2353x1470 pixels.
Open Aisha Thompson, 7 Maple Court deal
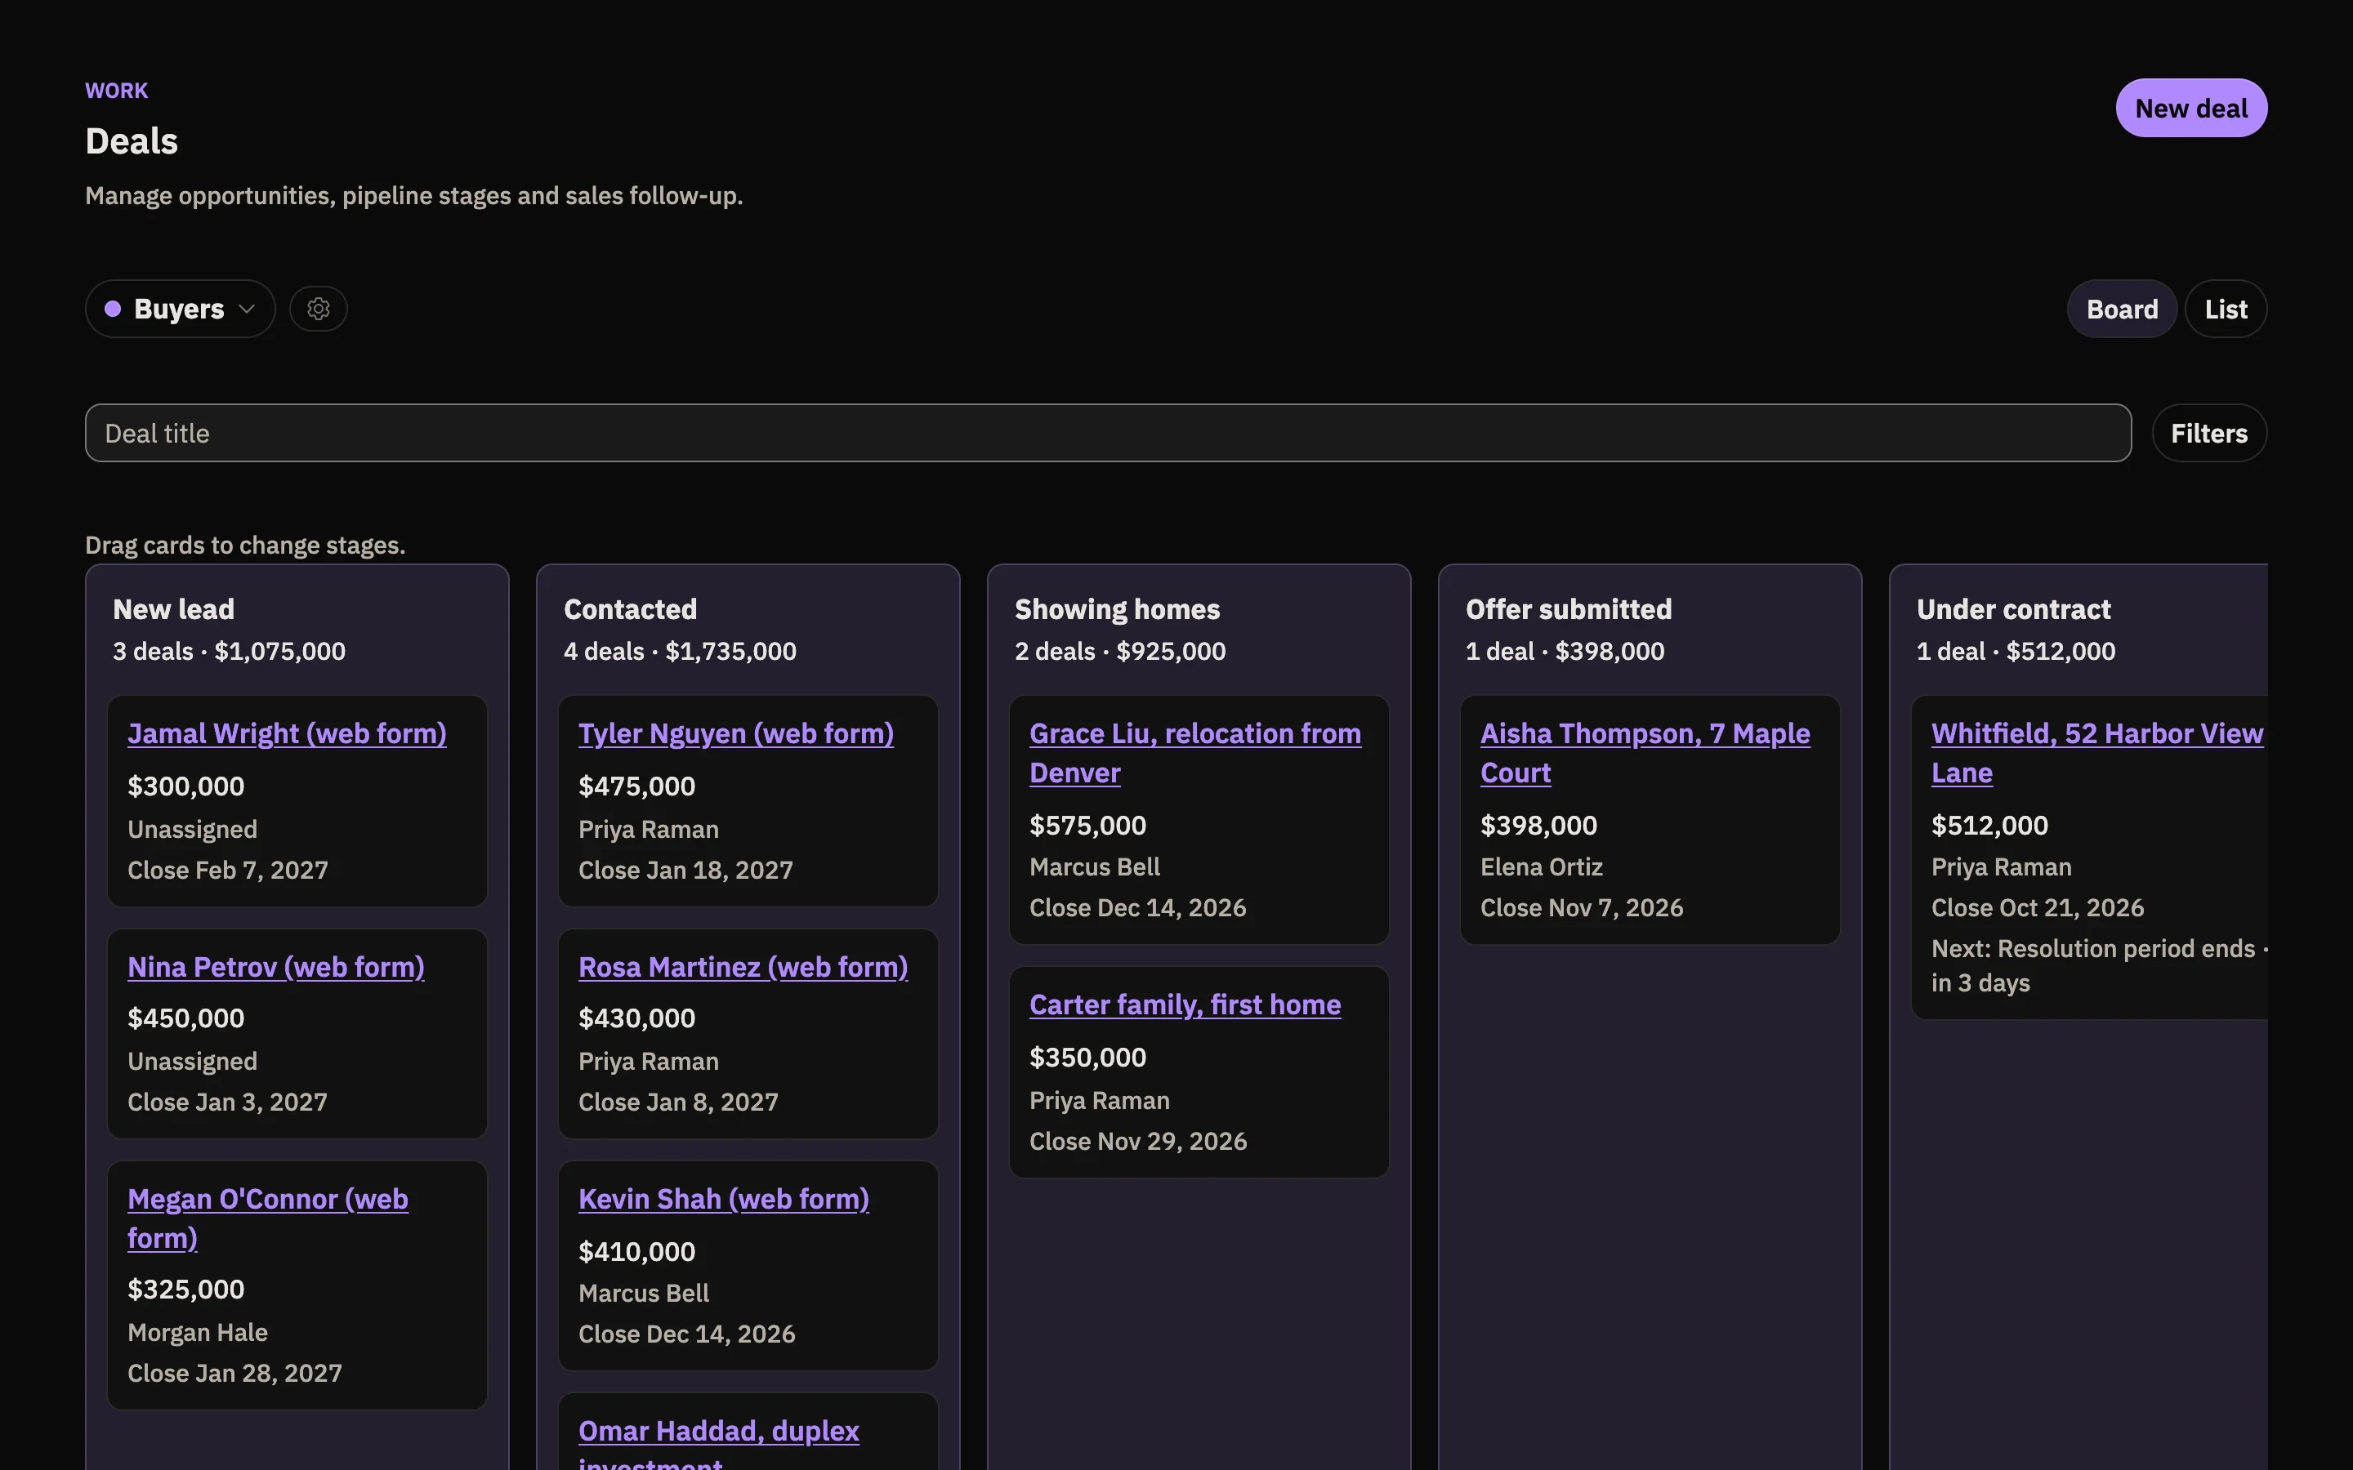1645,752
